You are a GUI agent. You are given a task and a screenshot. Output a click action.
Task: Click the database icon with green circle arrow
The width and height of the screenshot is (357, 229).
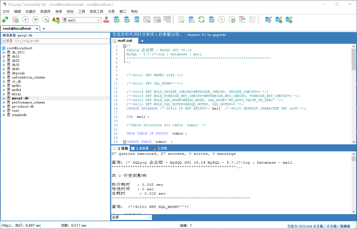pyautogui.click(x=212, y=20)
